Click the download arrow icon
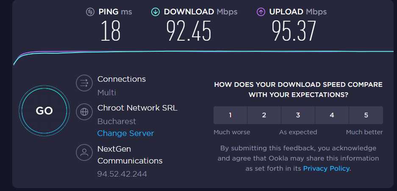397x191 pixels. point(155,12)
